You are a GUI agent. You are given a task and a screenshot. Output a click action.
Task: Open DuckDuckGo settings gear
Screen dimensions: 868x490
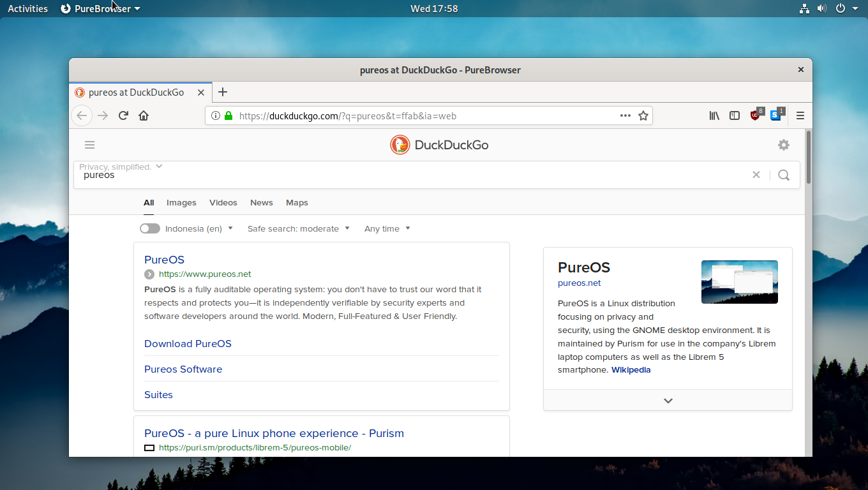(784, 145)
